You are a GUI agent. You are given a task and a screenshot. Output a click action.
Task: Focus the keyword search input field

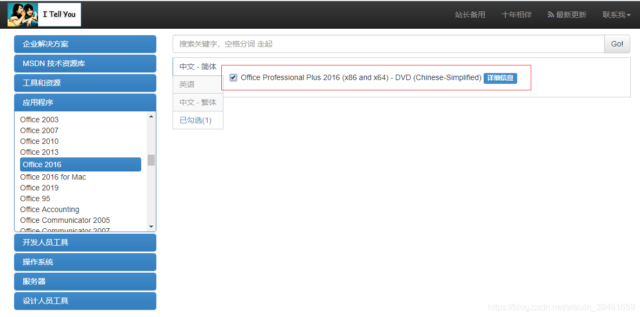[388, 44]
